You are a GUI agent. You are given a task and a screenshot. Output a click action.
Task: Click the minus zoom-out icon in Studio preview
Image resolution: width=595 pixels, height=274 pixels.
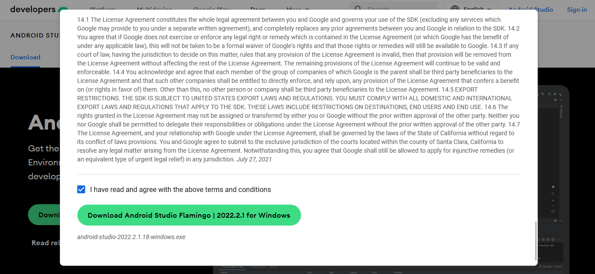click(x=553, y=205)
